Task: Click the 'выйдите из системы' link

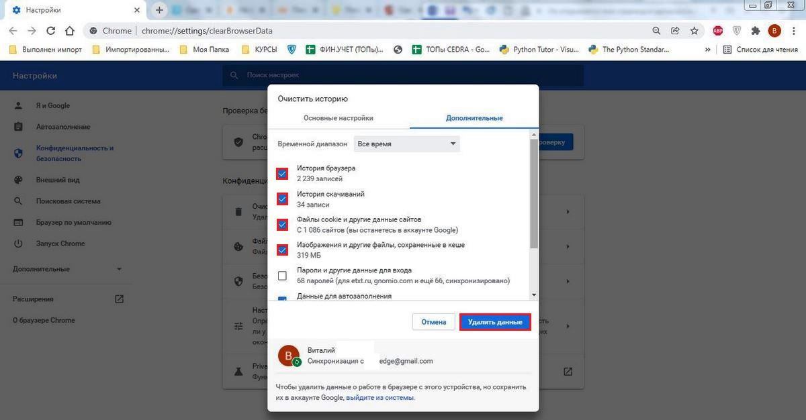Action: pos(380,397)
